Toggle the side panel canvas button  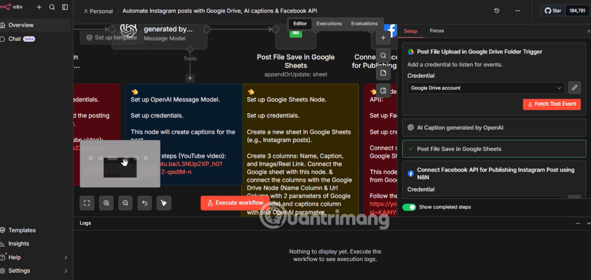(x=383, y=91)
